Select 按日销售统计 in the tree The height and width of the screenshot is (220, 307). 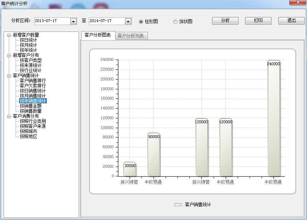click(x=33, y=91)
